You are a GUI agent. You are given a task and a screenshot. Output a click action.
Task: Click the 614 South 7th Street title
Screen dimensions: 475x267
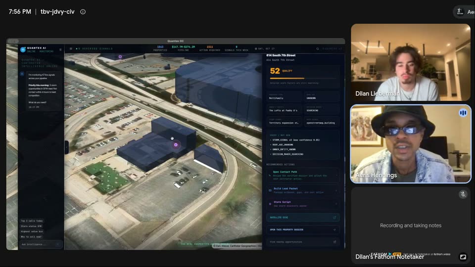pyautogui.click(x=281, y=55)
